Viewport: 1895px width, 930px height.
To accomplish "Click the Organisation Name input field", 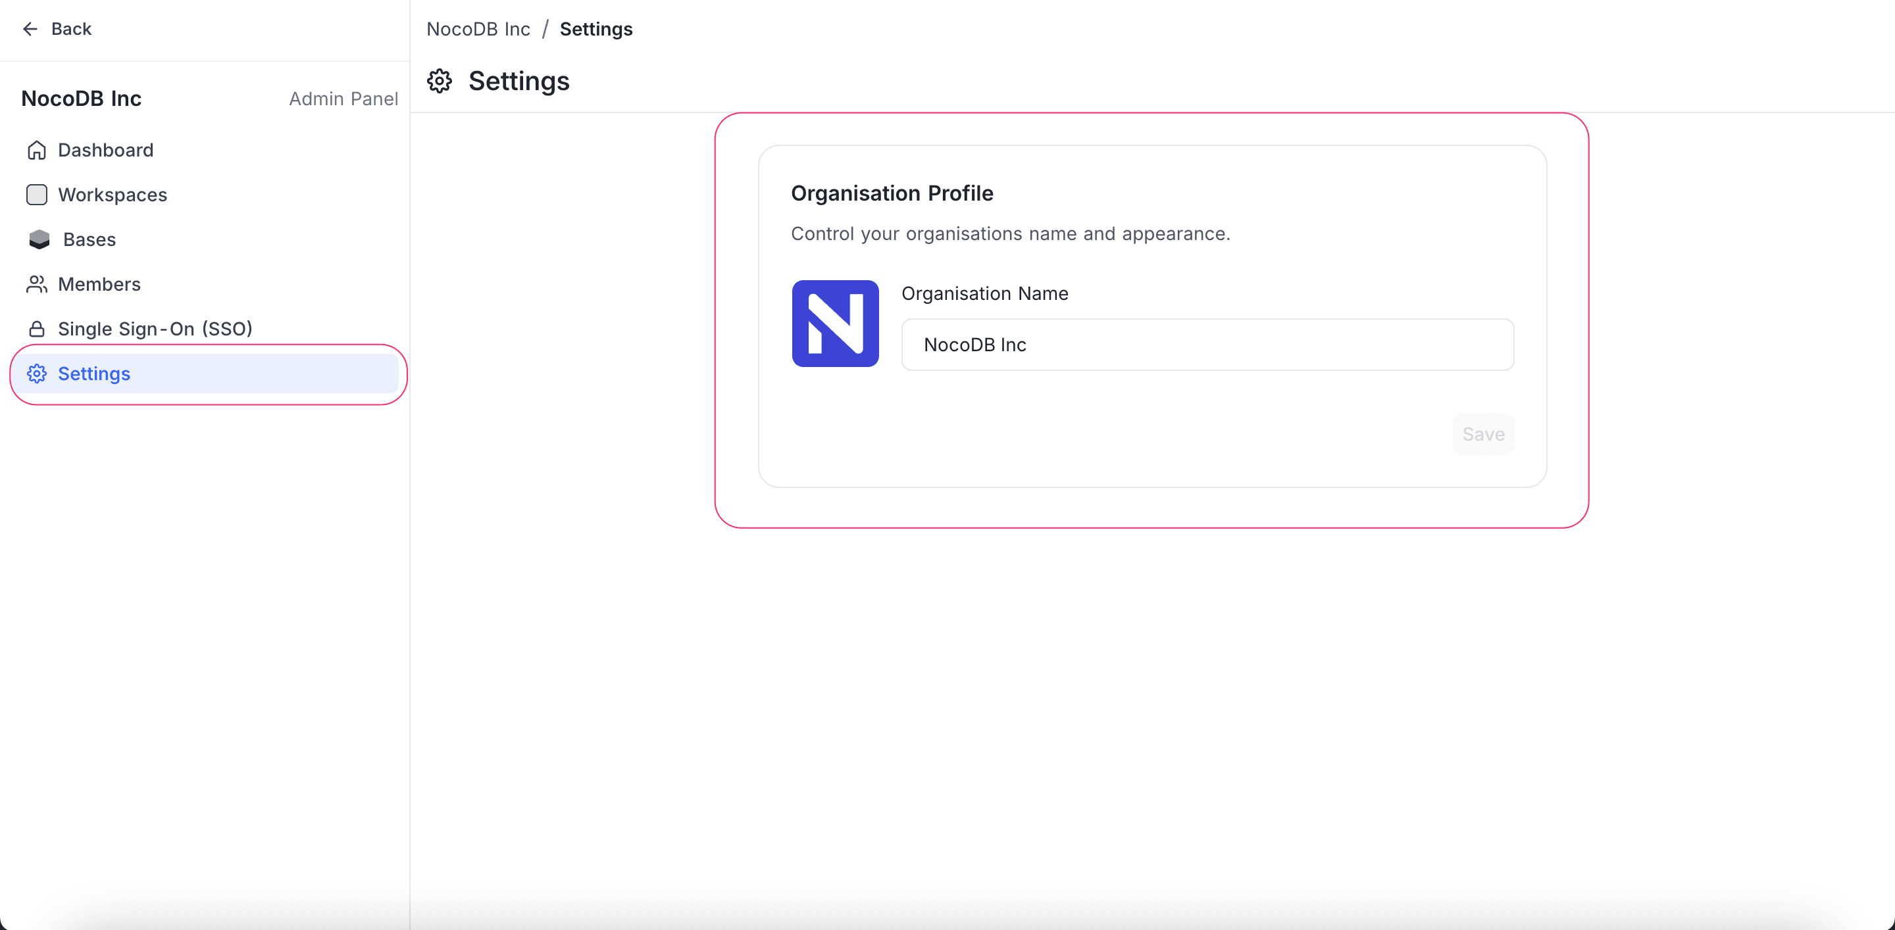I will point(1207,345).
